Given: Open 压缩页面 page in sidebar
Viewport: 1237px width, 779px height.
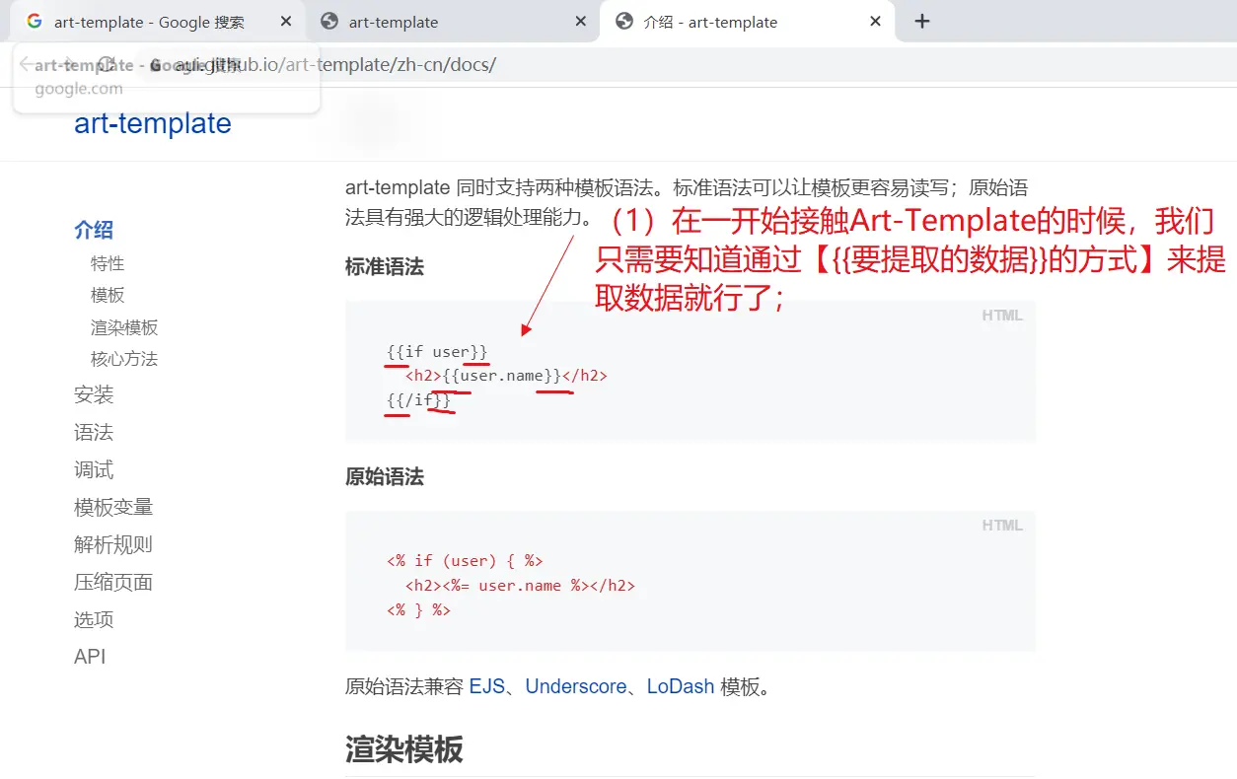Looking at the screenshot, I should click(x=113, y=582).
